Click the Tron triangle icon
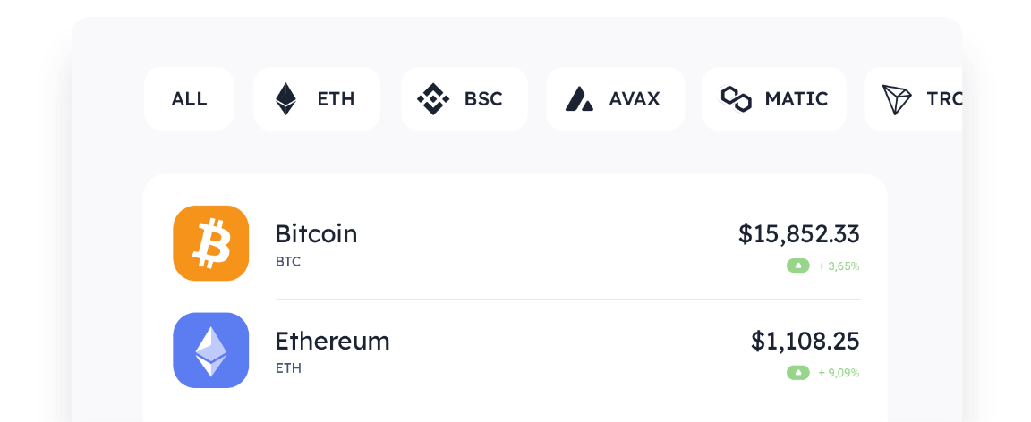The image size is (1031, 422). 897,98
